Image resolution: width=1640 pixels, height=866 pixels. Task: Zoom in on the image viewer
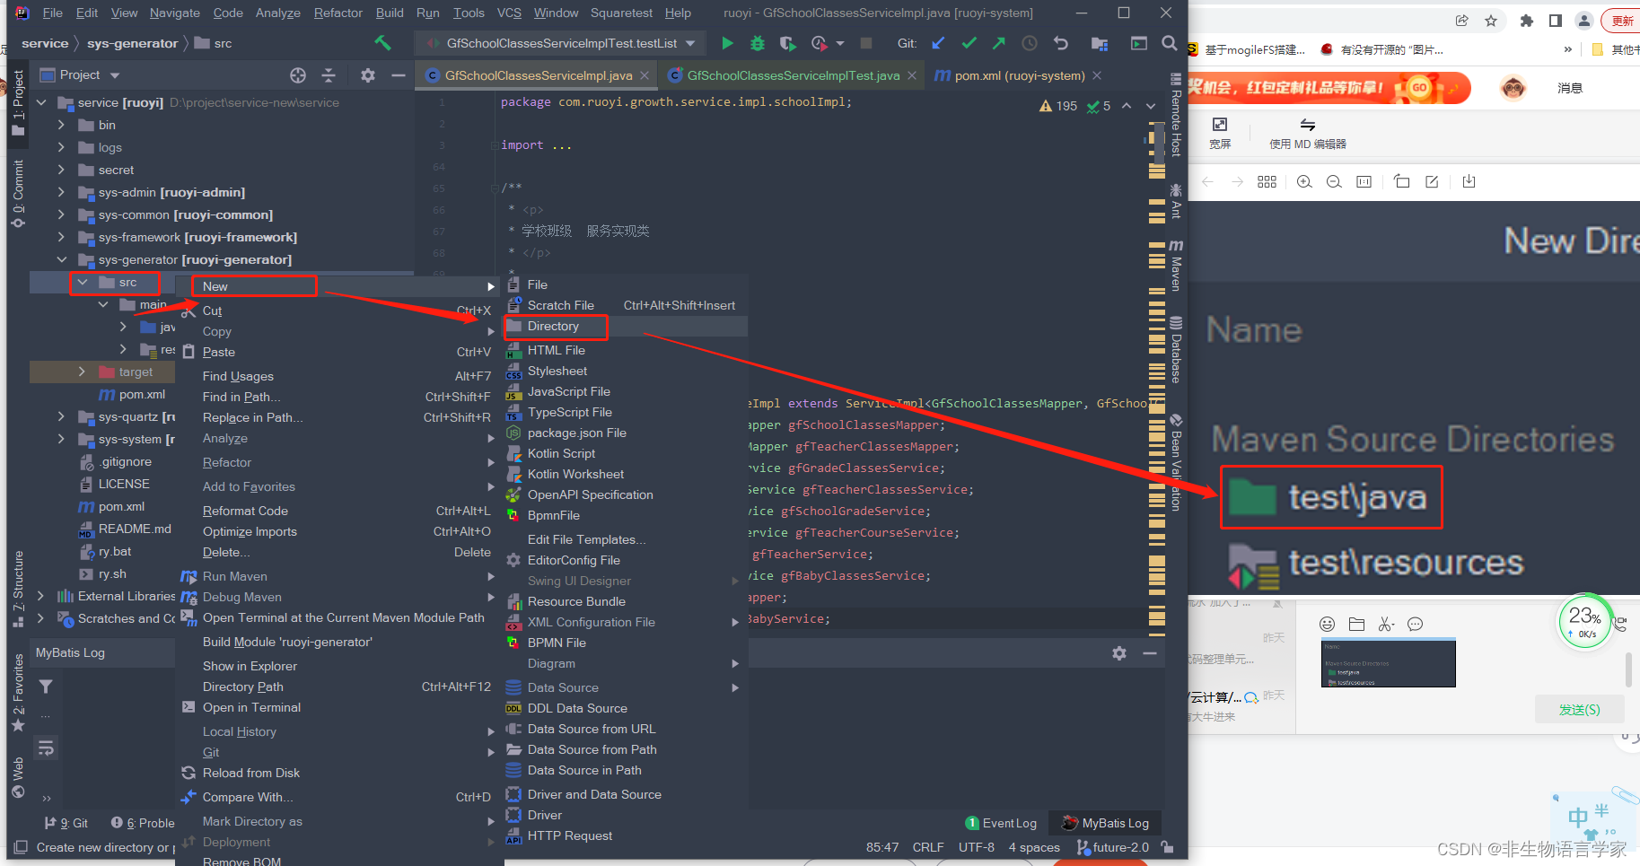(1304, 182)
